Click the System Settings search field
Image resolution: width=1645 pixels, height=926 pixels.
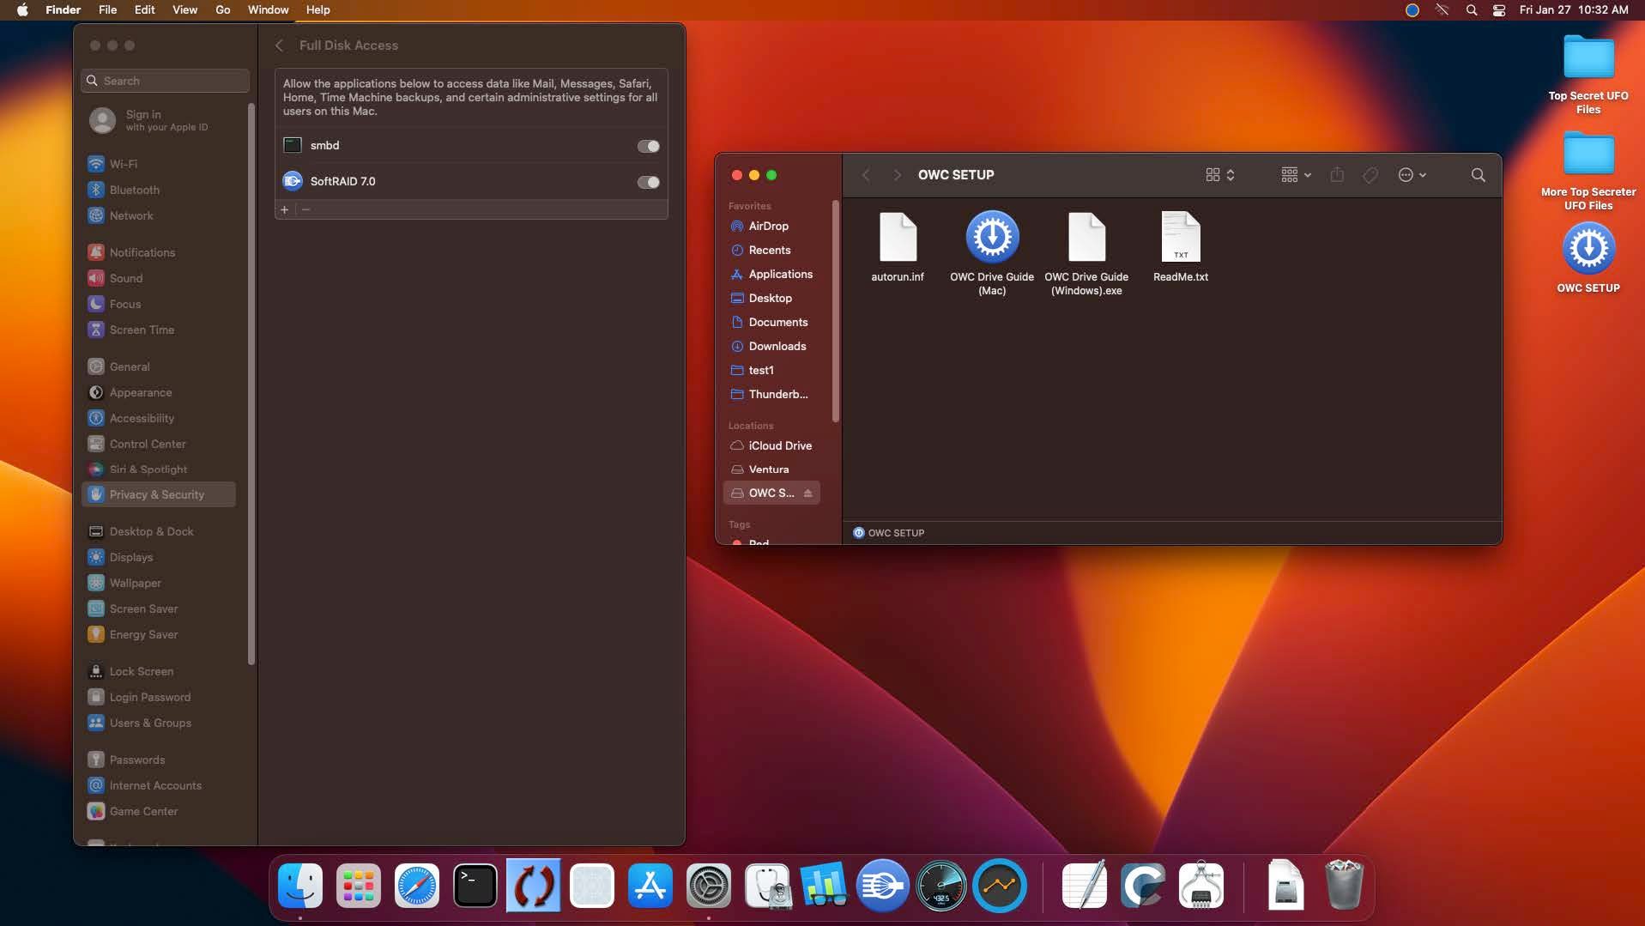(x=165, y=81)
